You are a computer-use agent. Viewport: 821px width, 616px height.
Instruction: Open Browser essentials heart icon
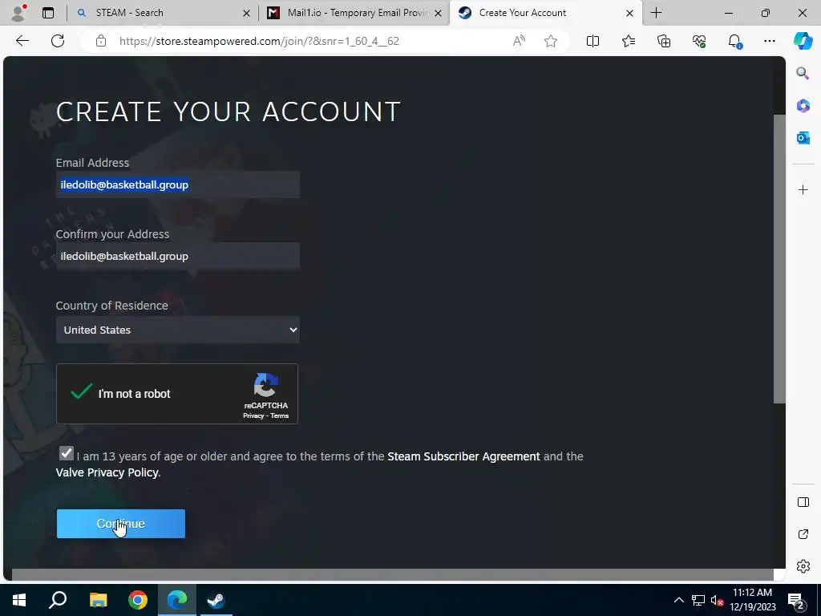(x=699, y=41)
